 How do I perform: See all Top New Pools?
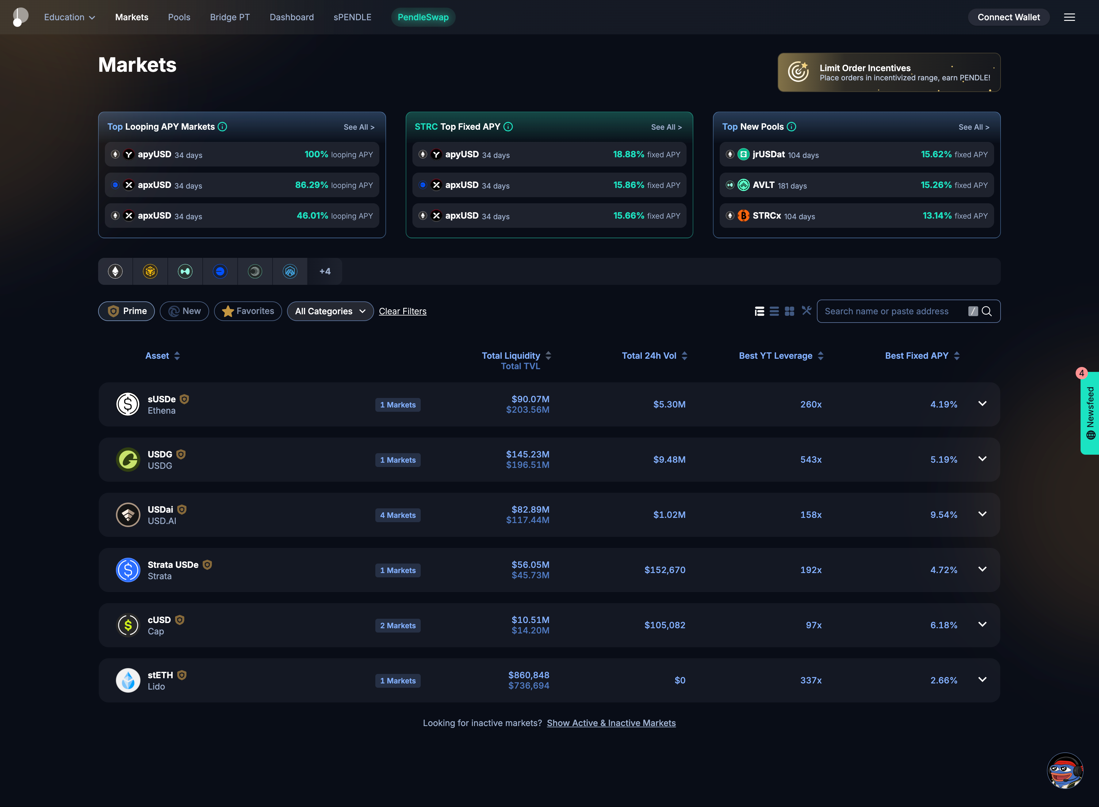click(974, 127)
